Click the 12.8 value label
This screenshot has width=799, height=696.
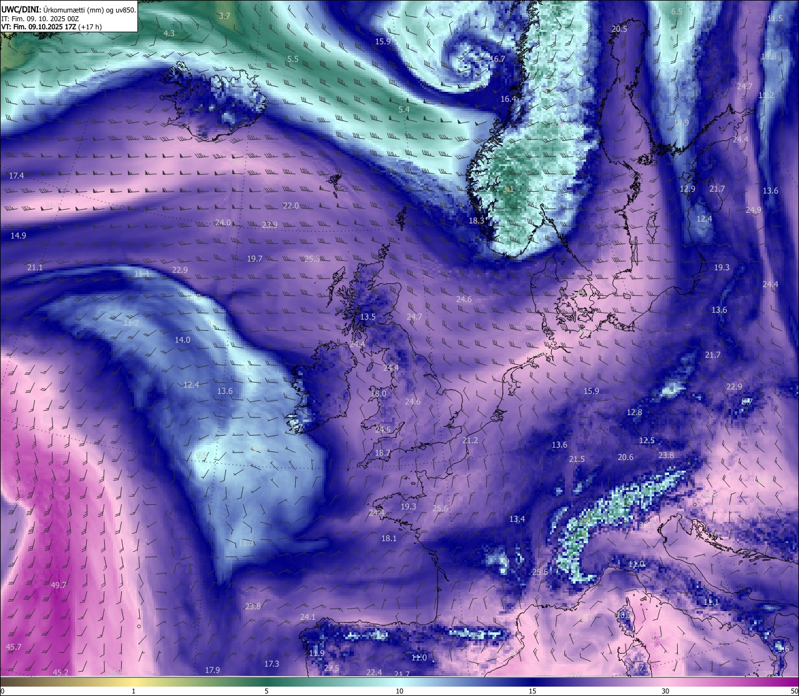[634, 413]
